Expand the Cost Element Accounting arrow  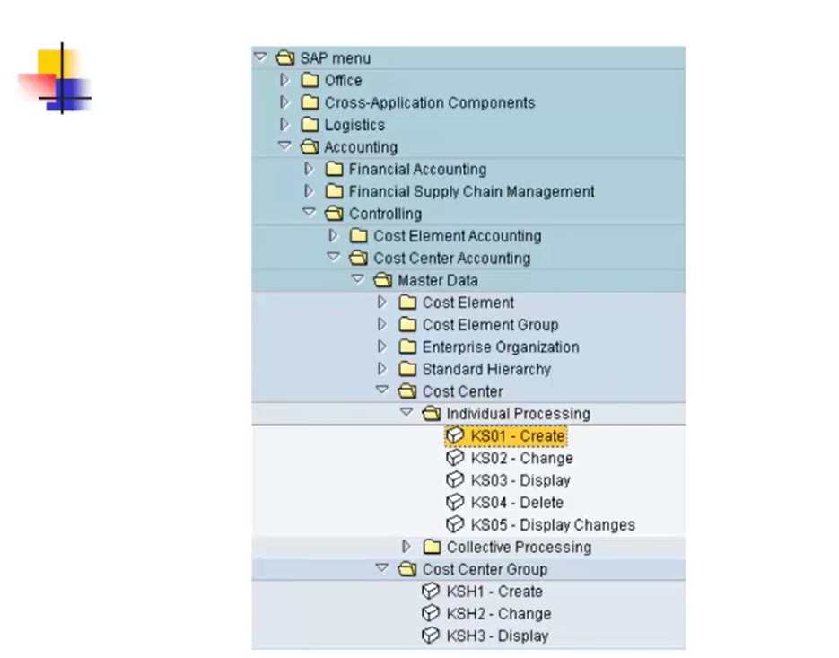pyautogui.click(x=333, y=235)
